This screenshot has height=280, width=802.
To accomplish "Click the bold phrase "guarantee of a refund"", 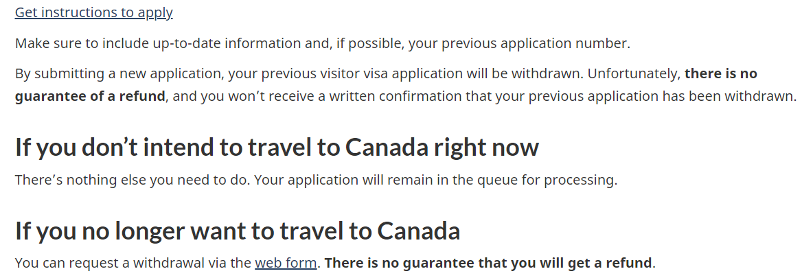I will click(90, 96).
